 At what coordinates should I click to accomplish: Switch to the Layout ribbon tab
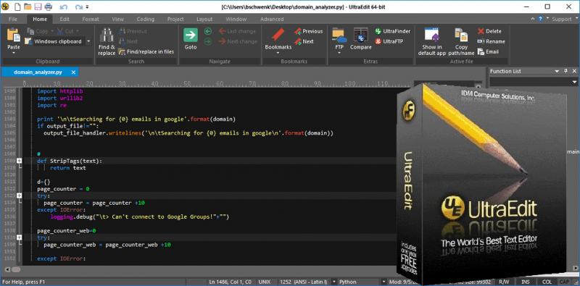204,20
